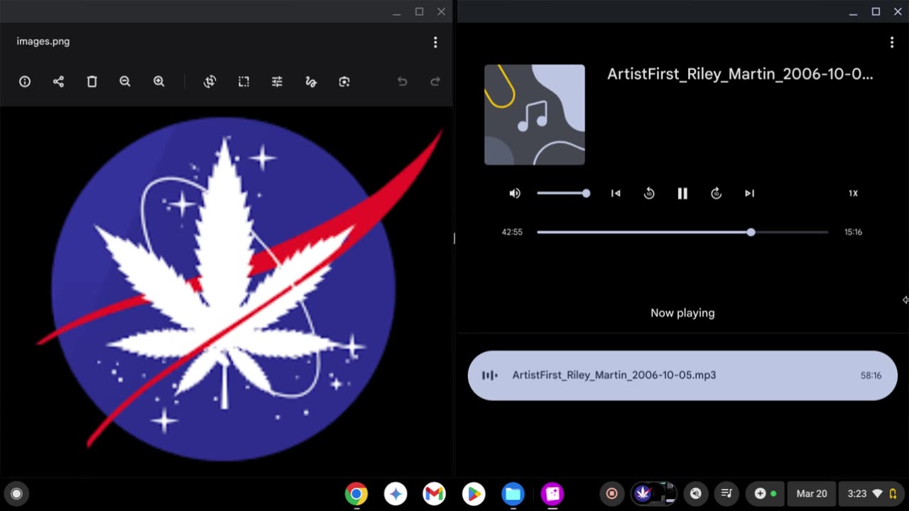Redo the last image edit
The width and height of the screenshot is (909, 511).
tap(435, 82)
